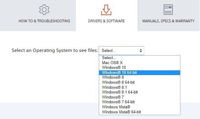Click the up-down arrows on the select box
Viewport: 200px width, 119px height.
point(141,51)
